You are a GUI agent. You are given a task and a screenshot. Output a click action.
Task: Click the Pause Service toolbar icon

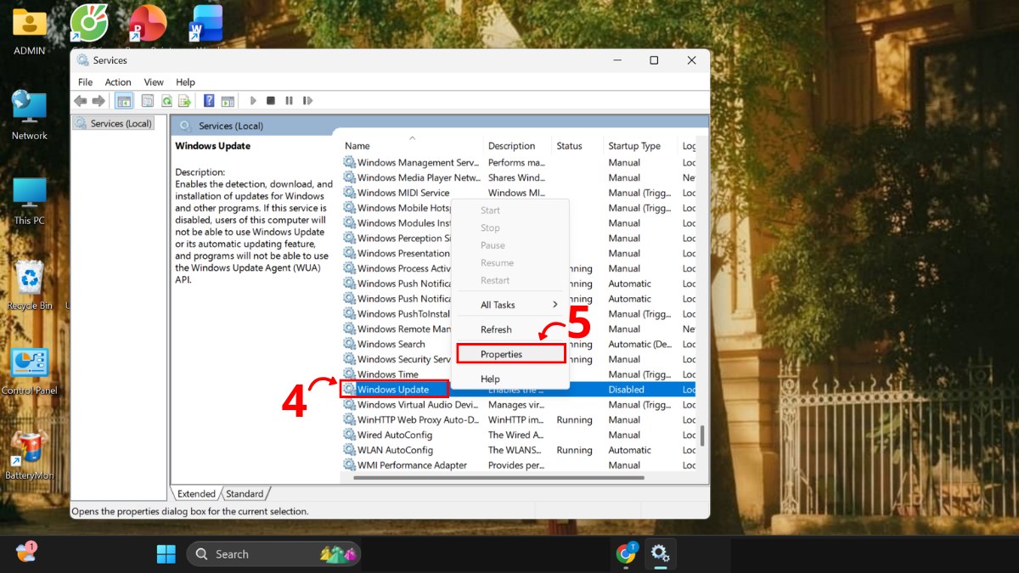(289, 100)
